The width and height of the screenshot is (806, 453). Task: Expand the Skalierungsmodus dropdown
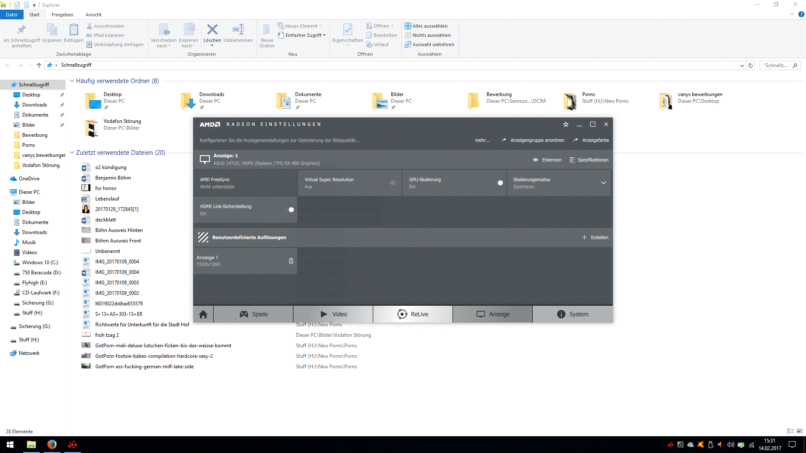(603, 183)
